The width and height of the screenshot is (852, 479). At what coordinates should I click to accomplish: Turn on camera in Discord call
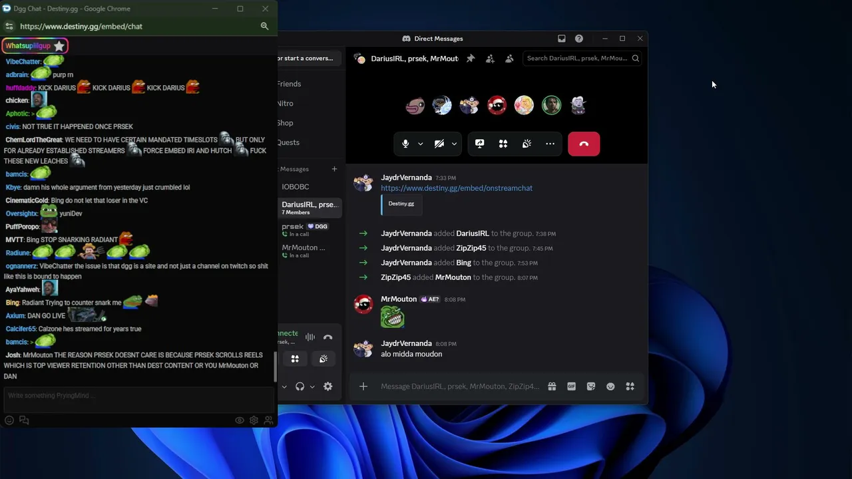tap(439, 144)
